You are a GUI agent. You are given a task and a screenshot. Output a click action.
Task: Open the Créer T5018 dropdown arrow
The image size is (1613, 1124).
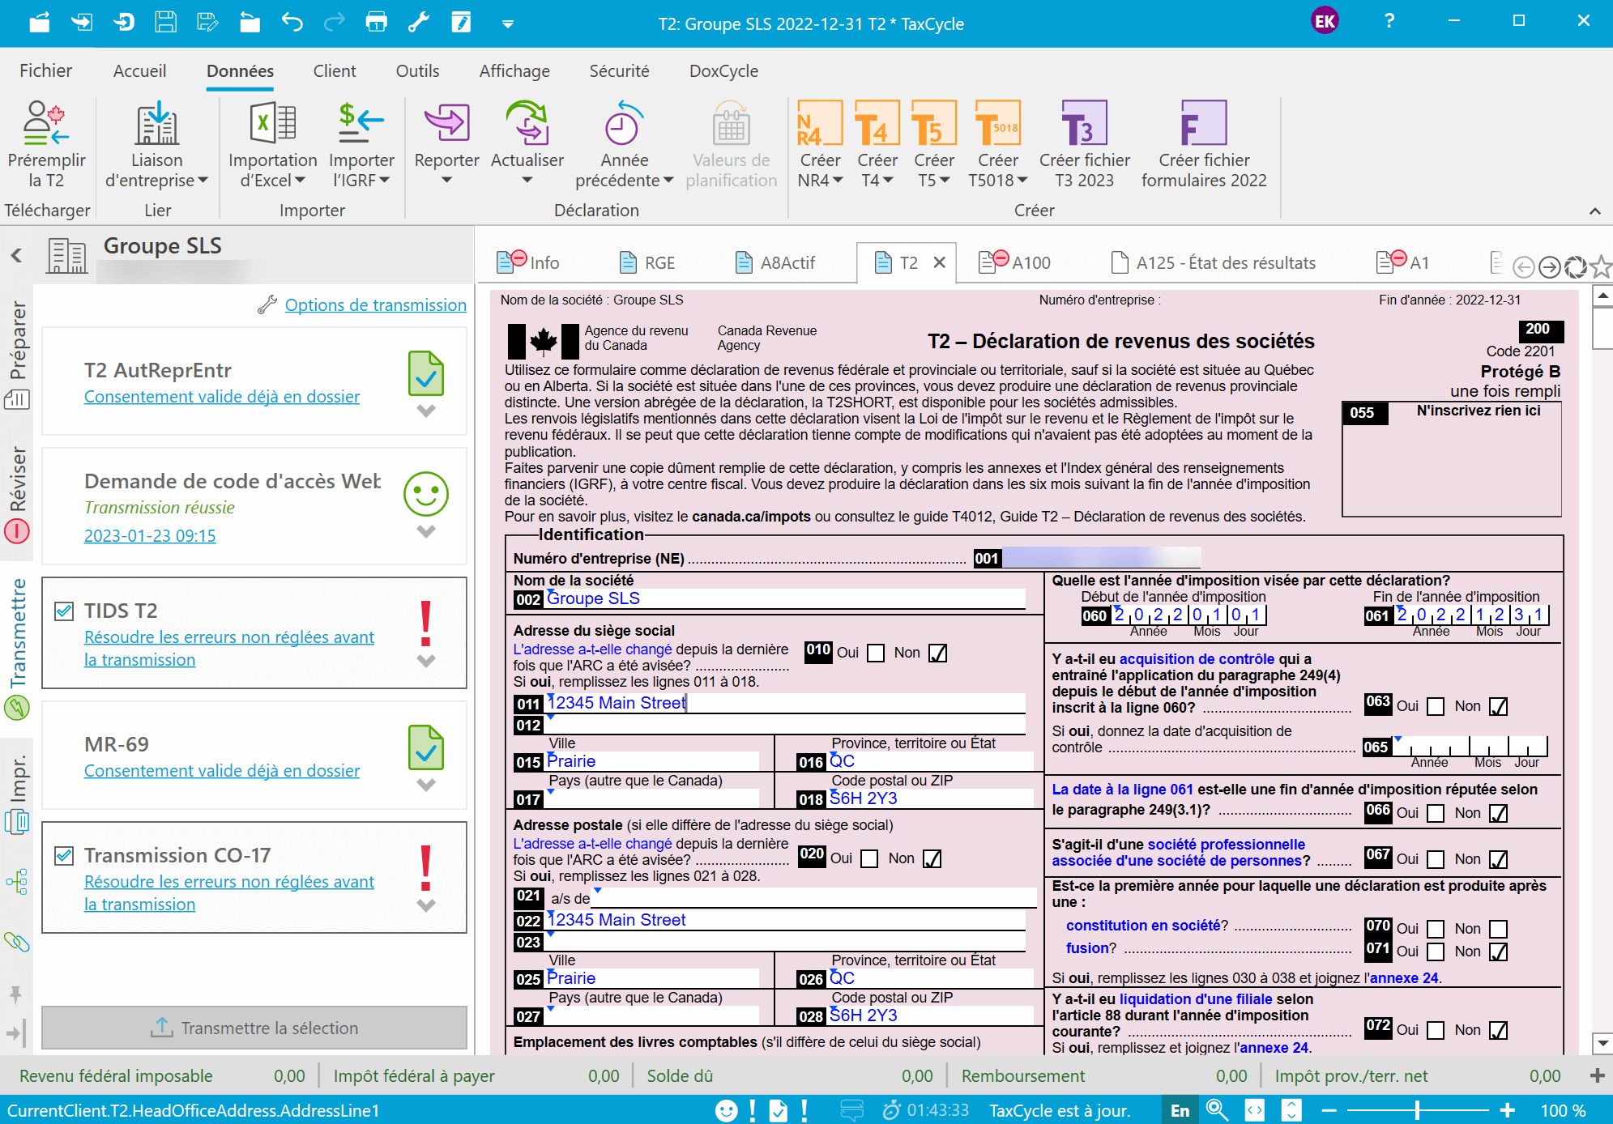click(1022, 181)
